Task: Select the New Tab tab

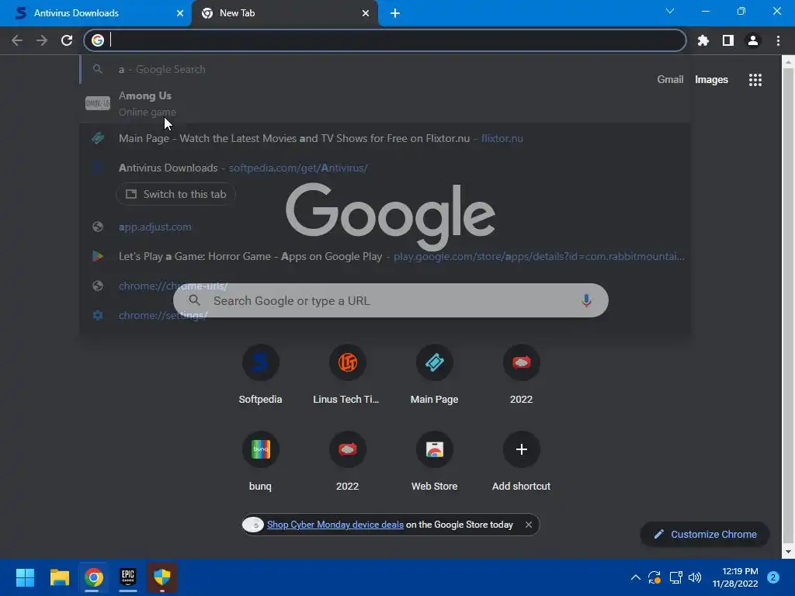Action: click(284, 13)
